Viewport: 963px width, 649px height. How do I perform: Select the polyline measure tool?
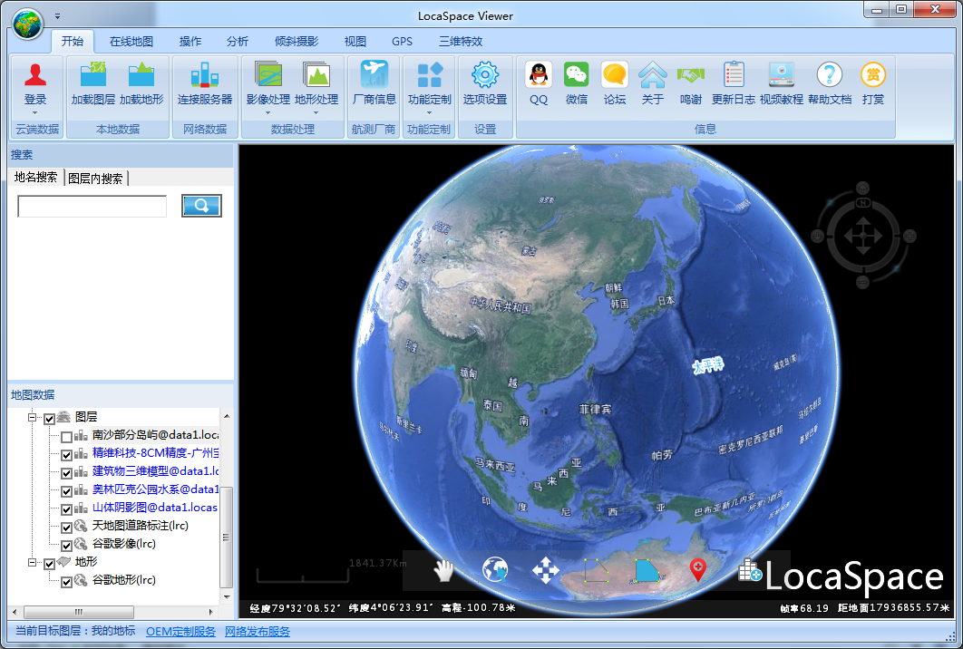596,571
